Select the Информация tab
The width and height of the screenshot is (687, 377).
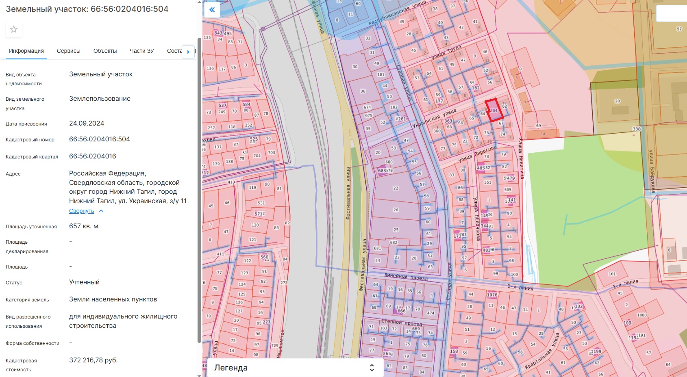(x=26, y=51)
